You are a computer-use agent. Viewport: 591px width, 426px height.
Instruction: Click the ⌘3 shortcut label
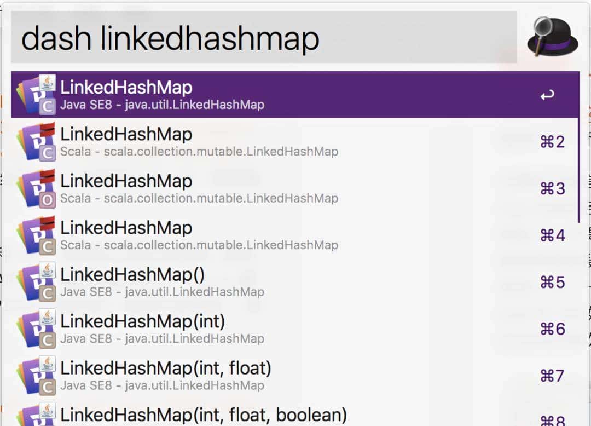[553, 189]
